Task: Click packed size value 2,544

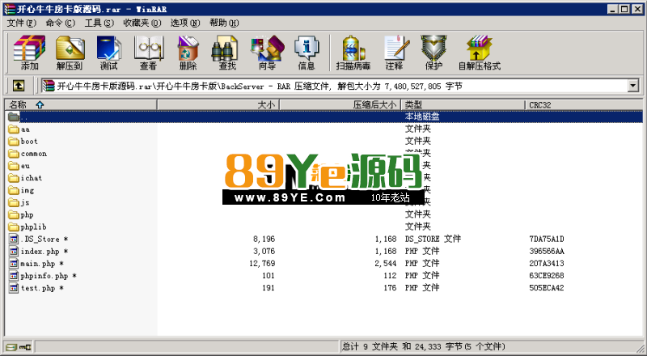Action: coord(386,264)
